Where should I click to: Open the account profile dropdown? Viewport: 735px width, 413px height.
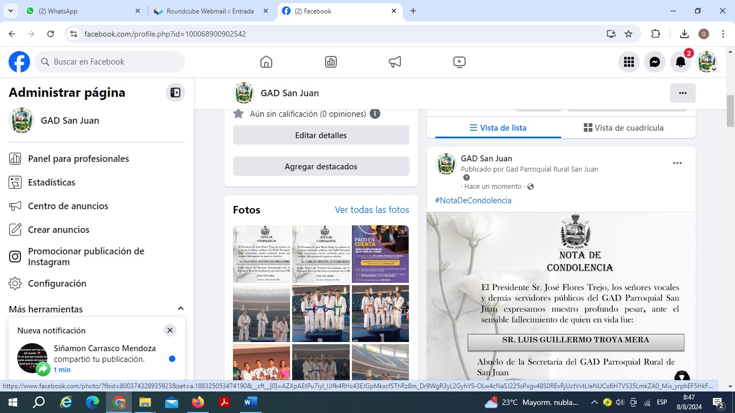(707, 62)
